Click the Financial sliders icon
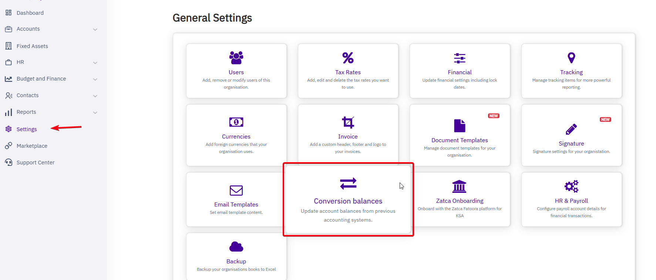The image size is (656, 280). (460, 58)
